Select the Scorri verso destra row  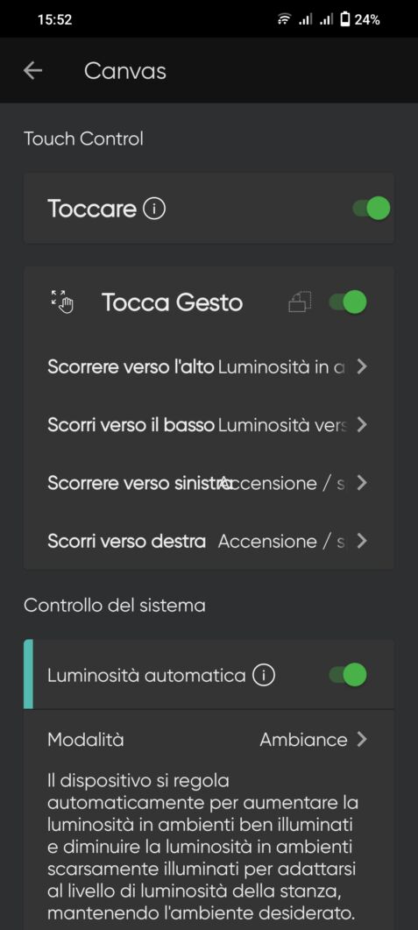[209, 542]
